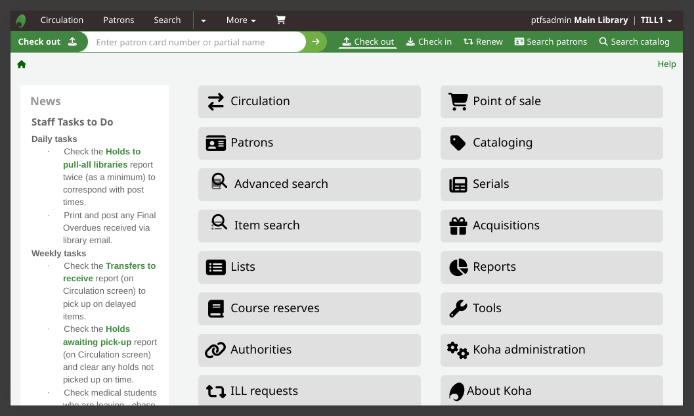Screen dimensions: 694x416
Task: Click the home breadcrumb icon
Action: (x=22, y=64)
